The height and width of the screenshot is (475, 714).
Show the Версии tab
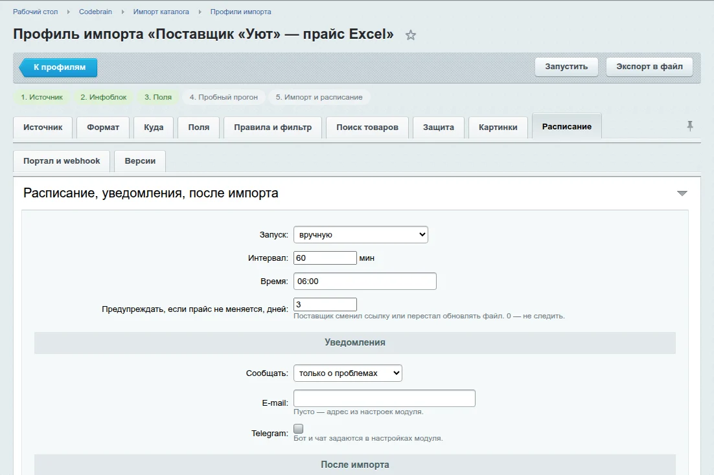(x=140, y=161)
